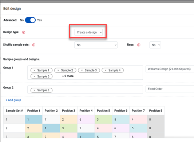The height and width of the screenshot is (142, 194).
Task: Remove Sample 3 from Group 1
Action: click(82, 70)
